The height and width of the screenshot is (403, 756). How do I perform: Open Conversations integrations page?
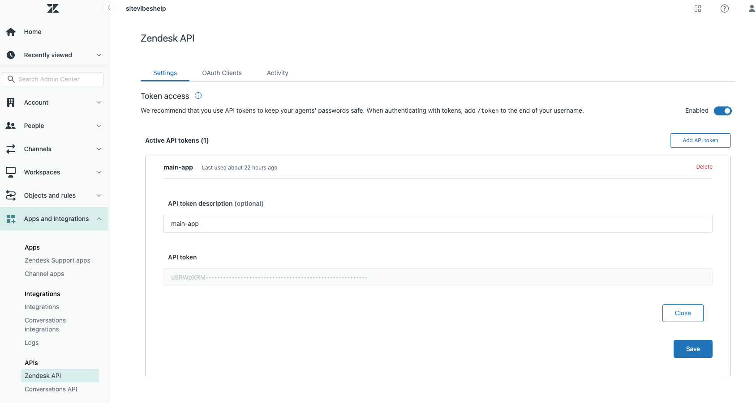[45, 325]
